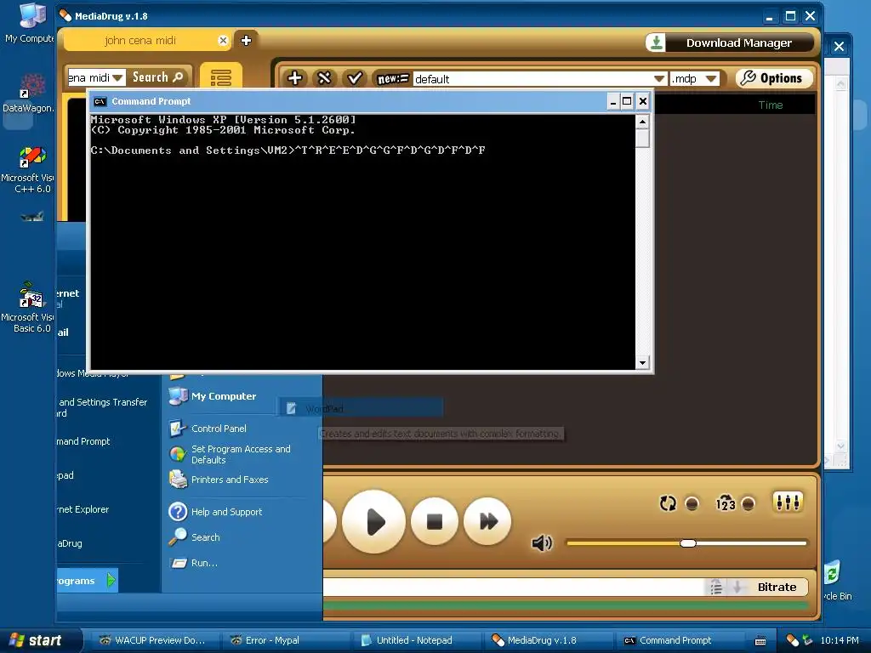Click the MediaDrug title bar pill icon

point(65,15)
